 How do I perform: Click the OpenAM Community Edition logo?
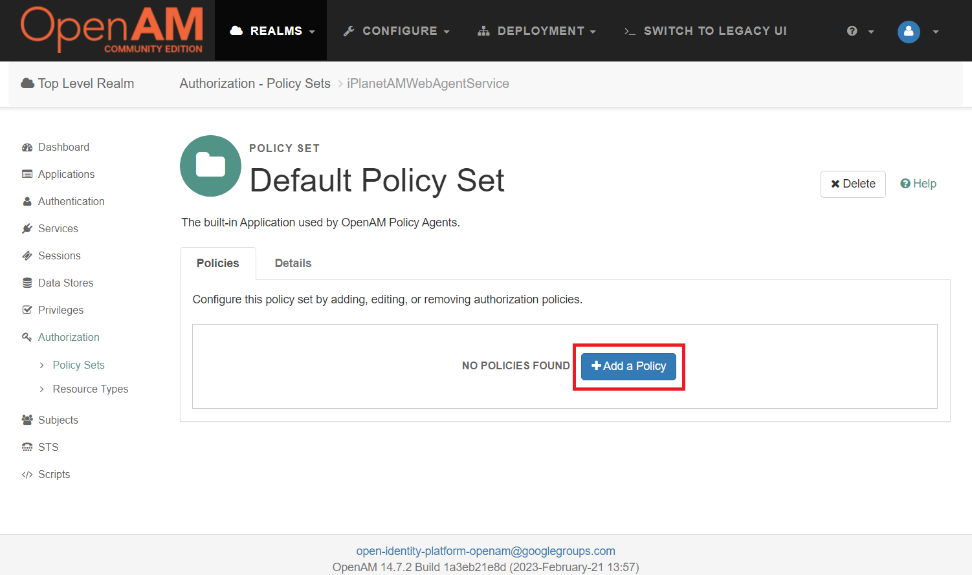tap(111, 30)
